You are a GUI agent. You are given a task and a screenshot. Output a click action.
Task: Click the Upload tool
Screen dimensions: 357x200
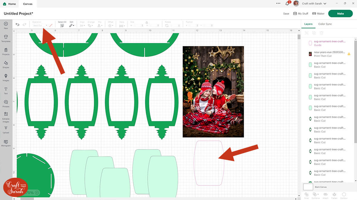[x=6, y=130]
